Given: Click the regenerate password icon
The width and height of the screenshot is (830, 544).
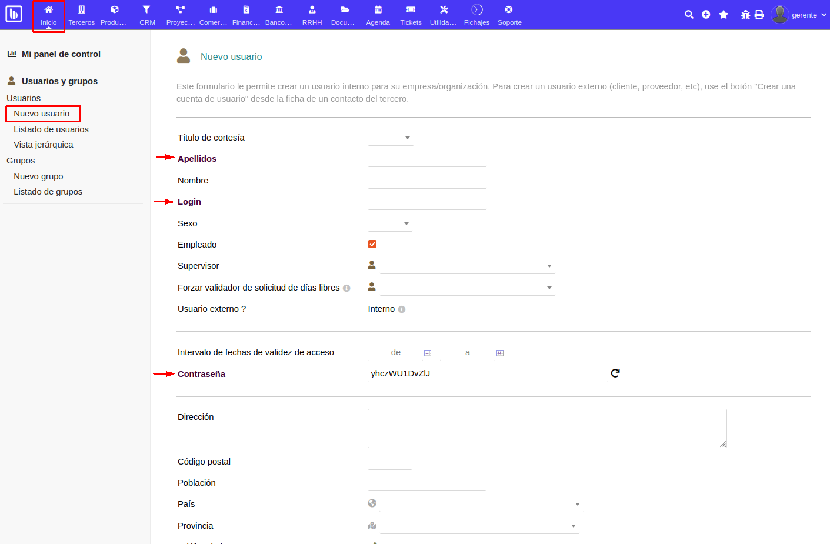Looking at the screenshot, I should point(615,373).
